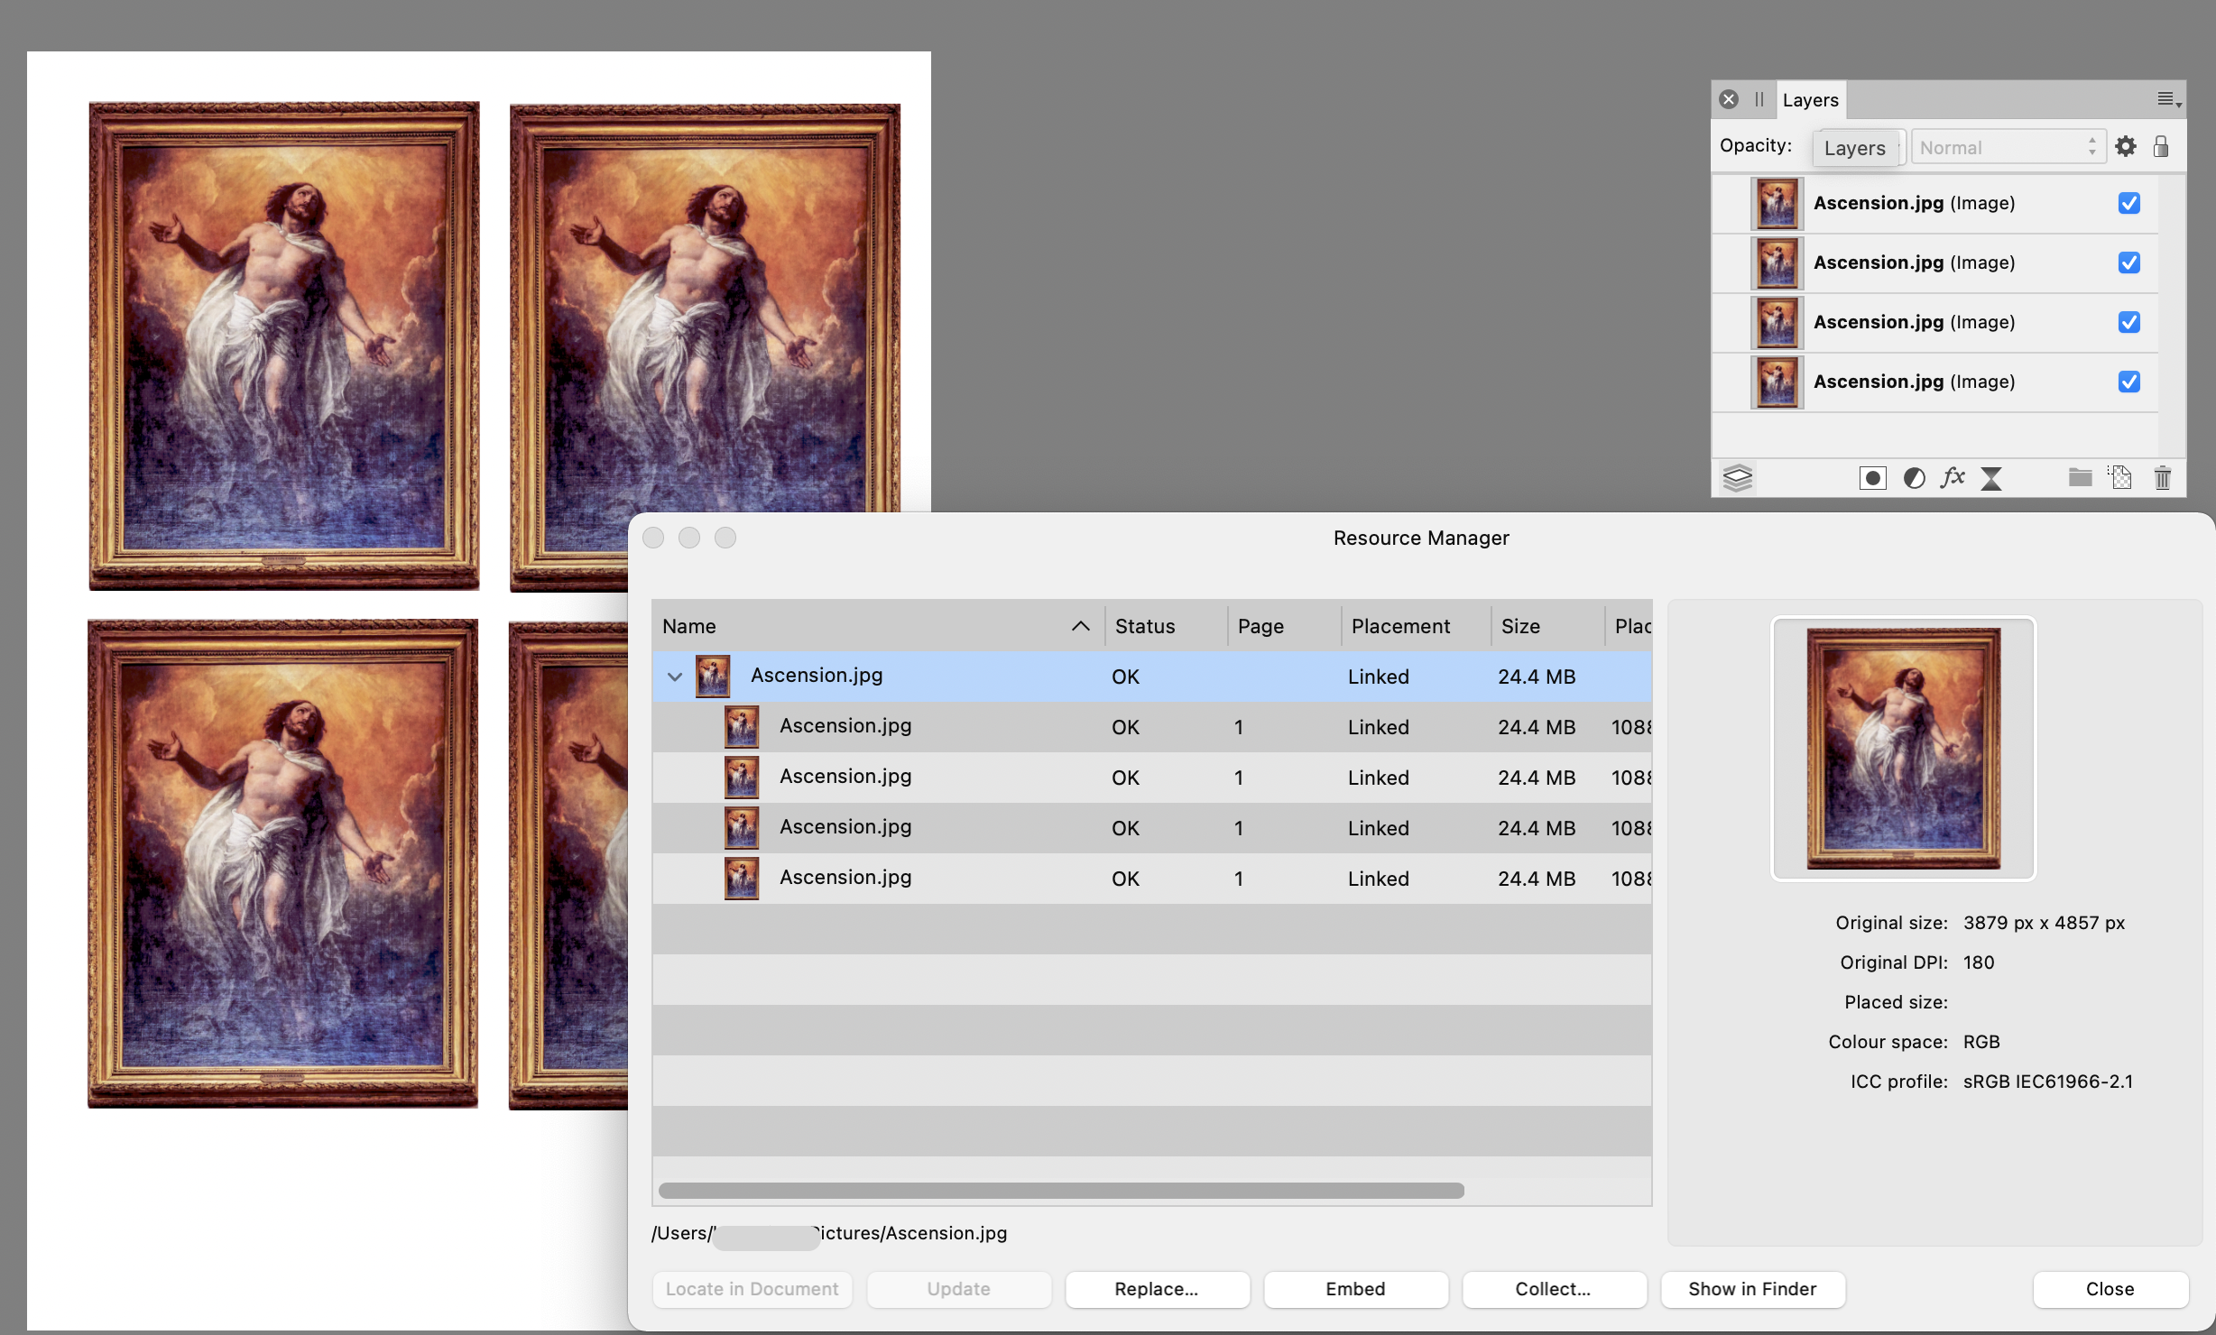Screen dimensions: 2216x1335
Task: Sort resources by Size column
Action: point(1547,626)
